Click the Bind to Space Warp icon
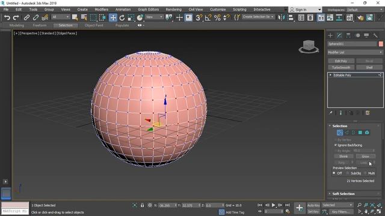The height and width of the screenshot is (216, 385). [45, 17]
